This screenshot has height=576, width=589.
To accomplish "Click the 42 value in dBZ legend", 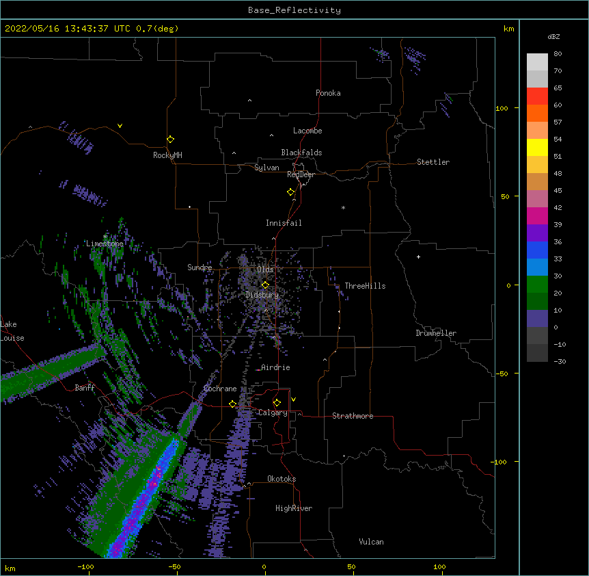I will [558, 207].
